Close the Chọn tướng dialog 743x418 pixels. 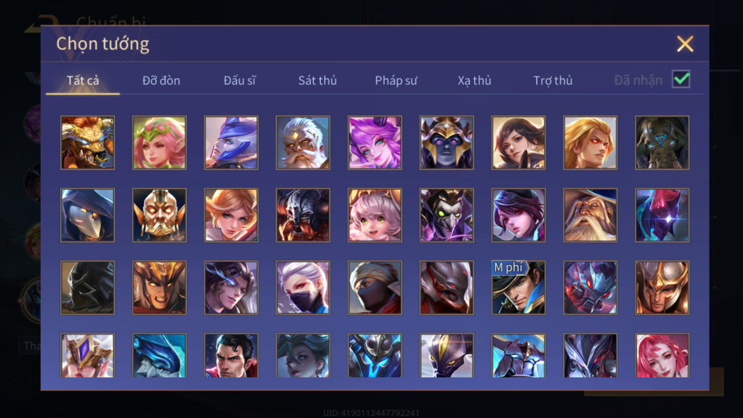685,44
